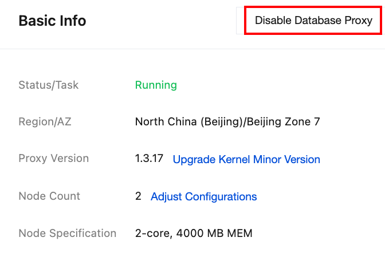Click the Basic Info heading

pyautogui.click(x=52, y=21)
